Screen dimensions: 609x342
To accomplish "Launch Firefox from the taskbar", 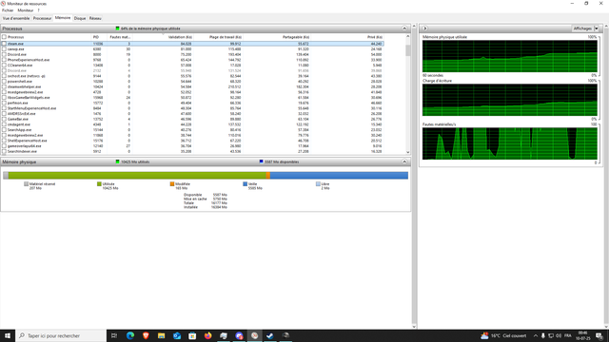I will coord(207,335).
